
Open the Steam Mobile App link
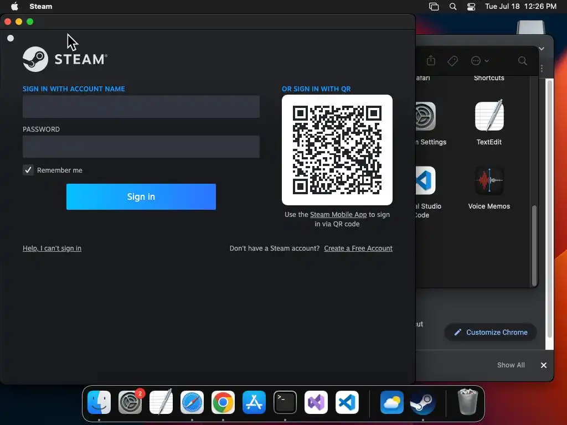tap(338, 214)
